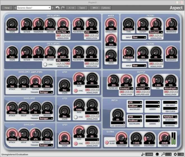Click the Oscillator1 Octave knob
Screen dimensions: 185x157
pos(27,23)
